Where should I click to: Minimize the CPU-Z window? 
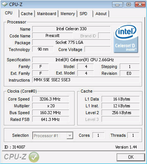117,5
